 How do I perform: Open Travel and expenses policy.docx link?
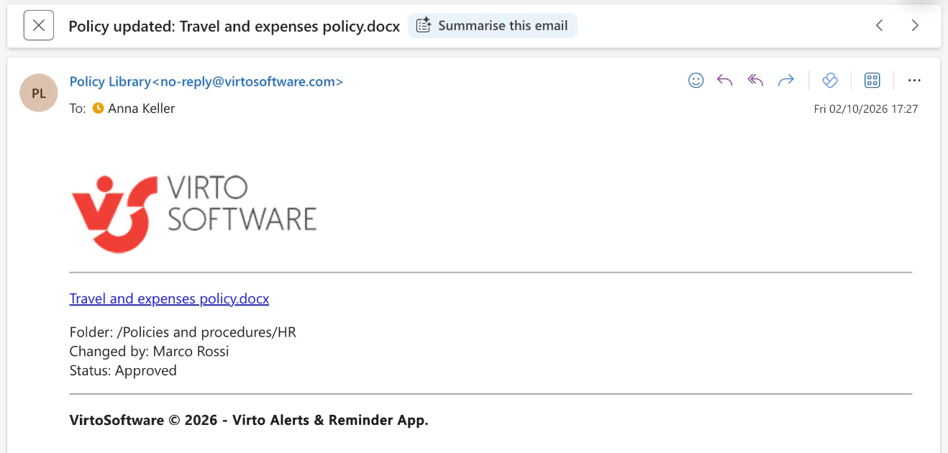click(x=169, y=298)
